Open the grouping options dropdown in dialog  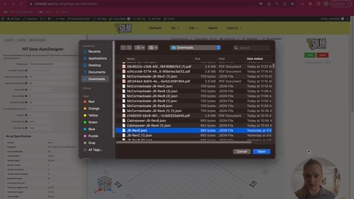click(x=153, y=48)
